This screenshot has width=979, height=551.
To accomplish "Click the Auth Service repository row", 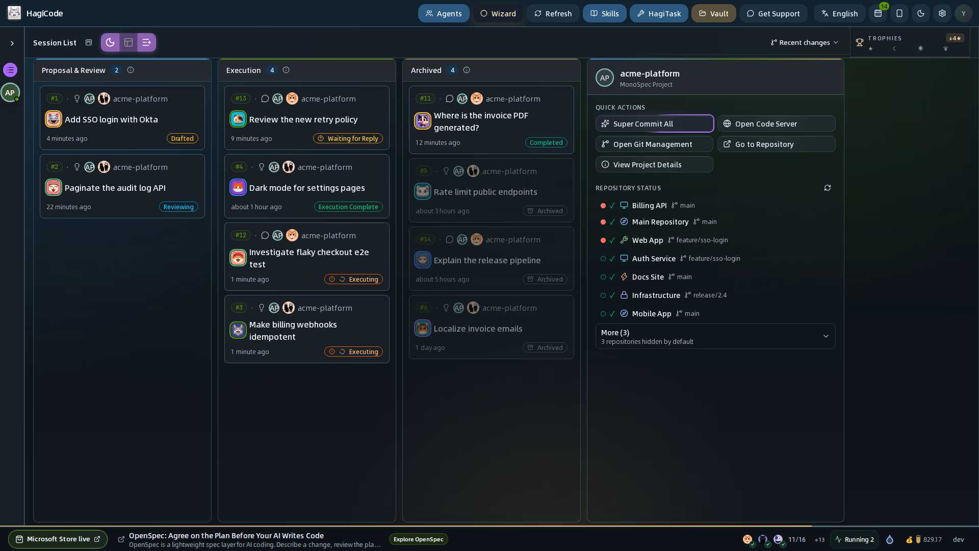I will pyautogui.click(x=715, y=258).
